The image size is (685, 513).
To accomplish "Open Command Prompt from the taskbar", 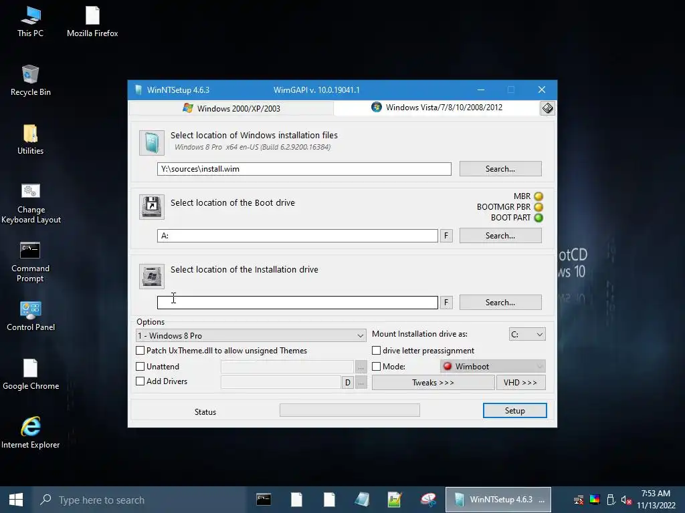I will coord(264,500).
